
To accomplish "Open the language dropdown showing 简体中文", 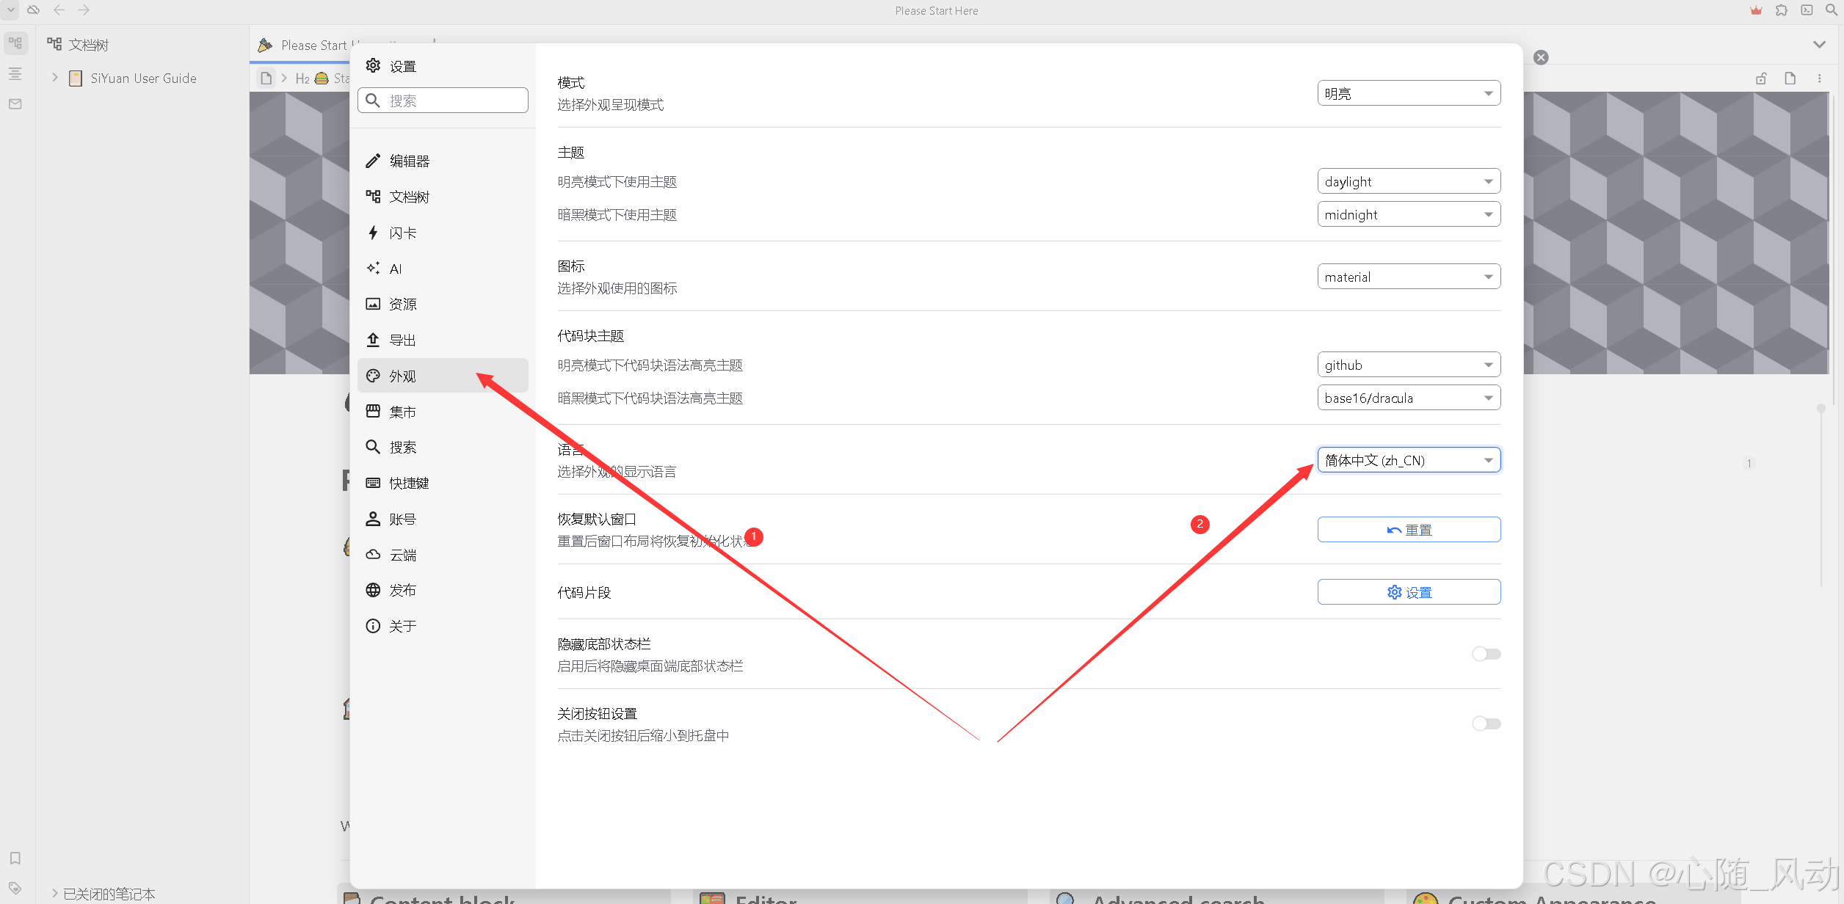I will (1408, 460).
